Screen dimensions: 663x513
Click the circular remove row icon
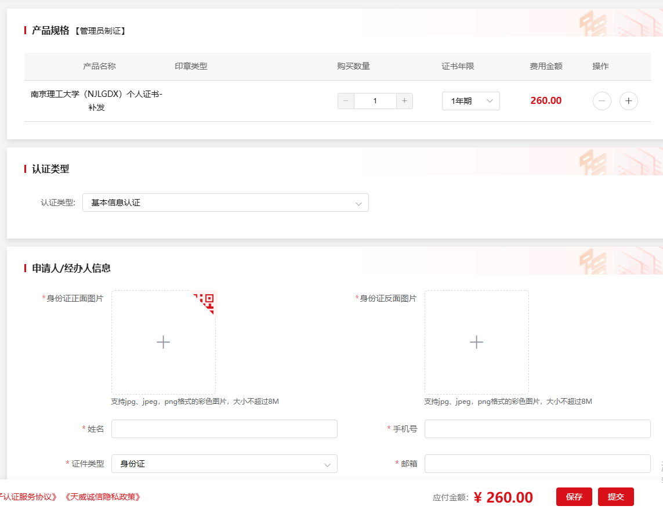coord(602,101)
